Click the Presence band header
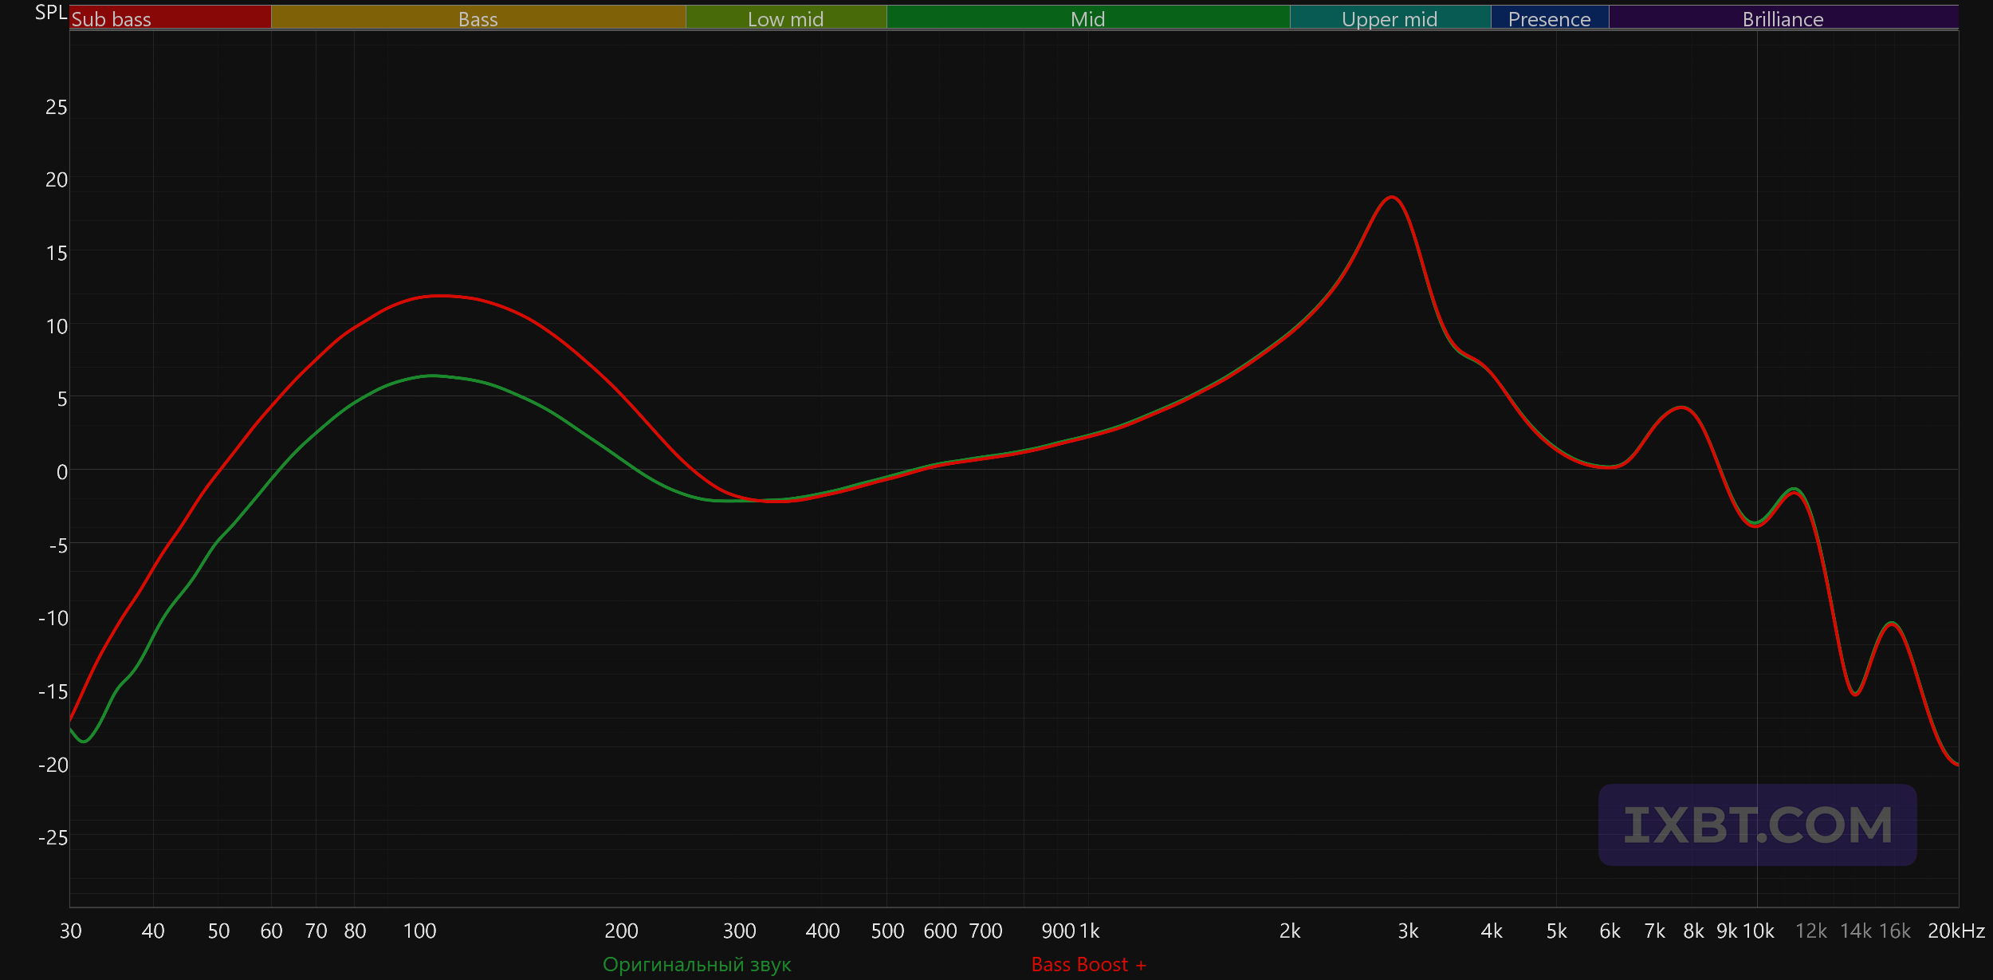 [x=1549, y=18]
